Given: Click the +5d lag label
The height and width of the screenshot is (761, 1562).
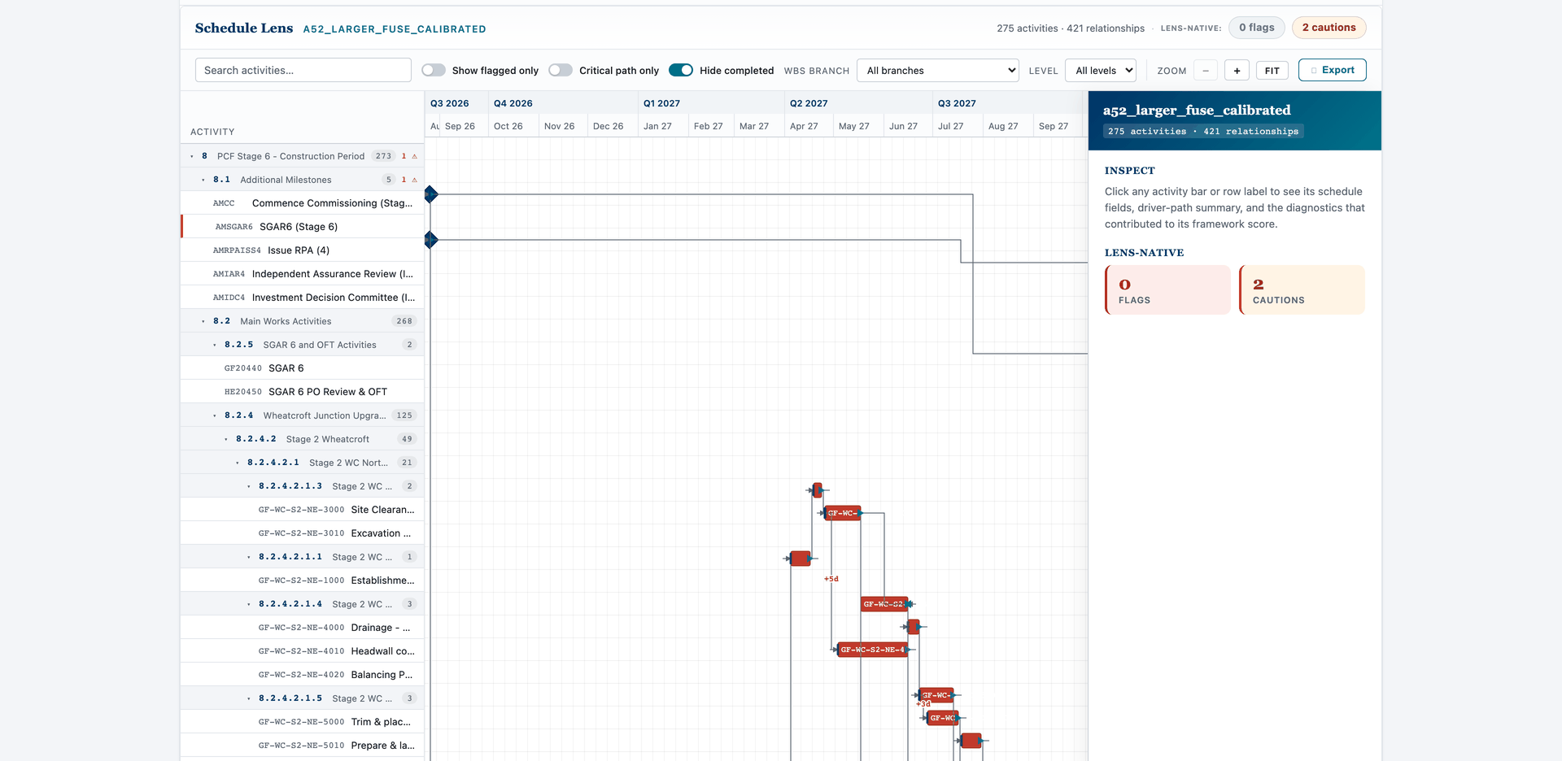Looking at the screenshot, I should pos(831,579).
